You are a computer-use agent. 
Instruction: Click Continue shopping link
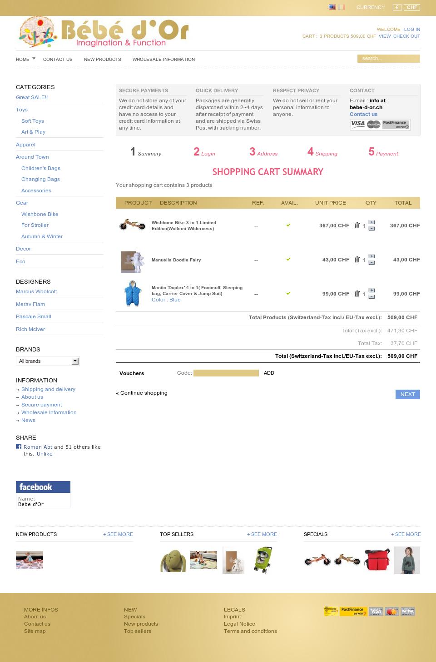142,393
